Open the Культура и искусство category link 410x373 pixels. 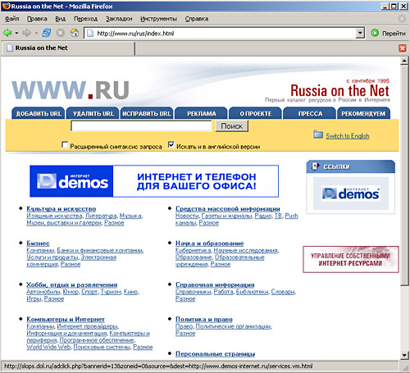61,209
